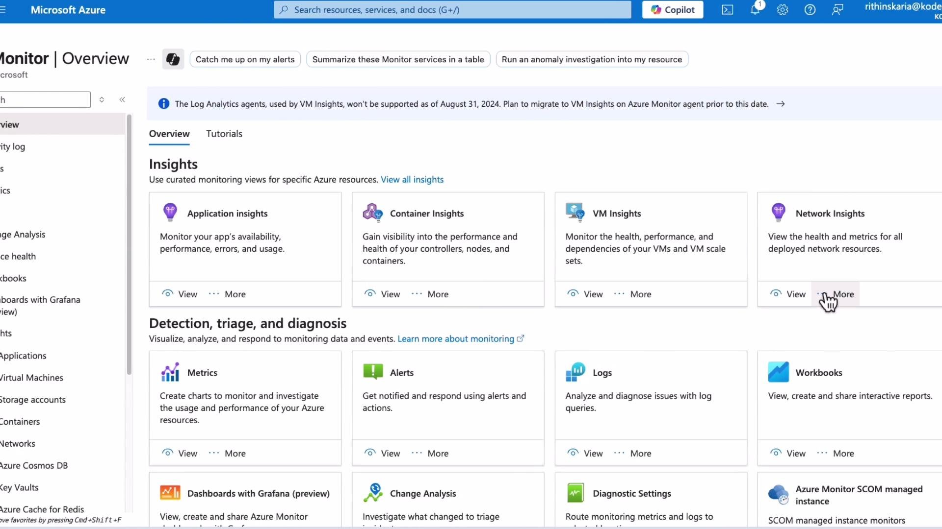Click 'Summarize these Monitor services in a table'
The image size is (942, 529).
[x=398, y=59]
